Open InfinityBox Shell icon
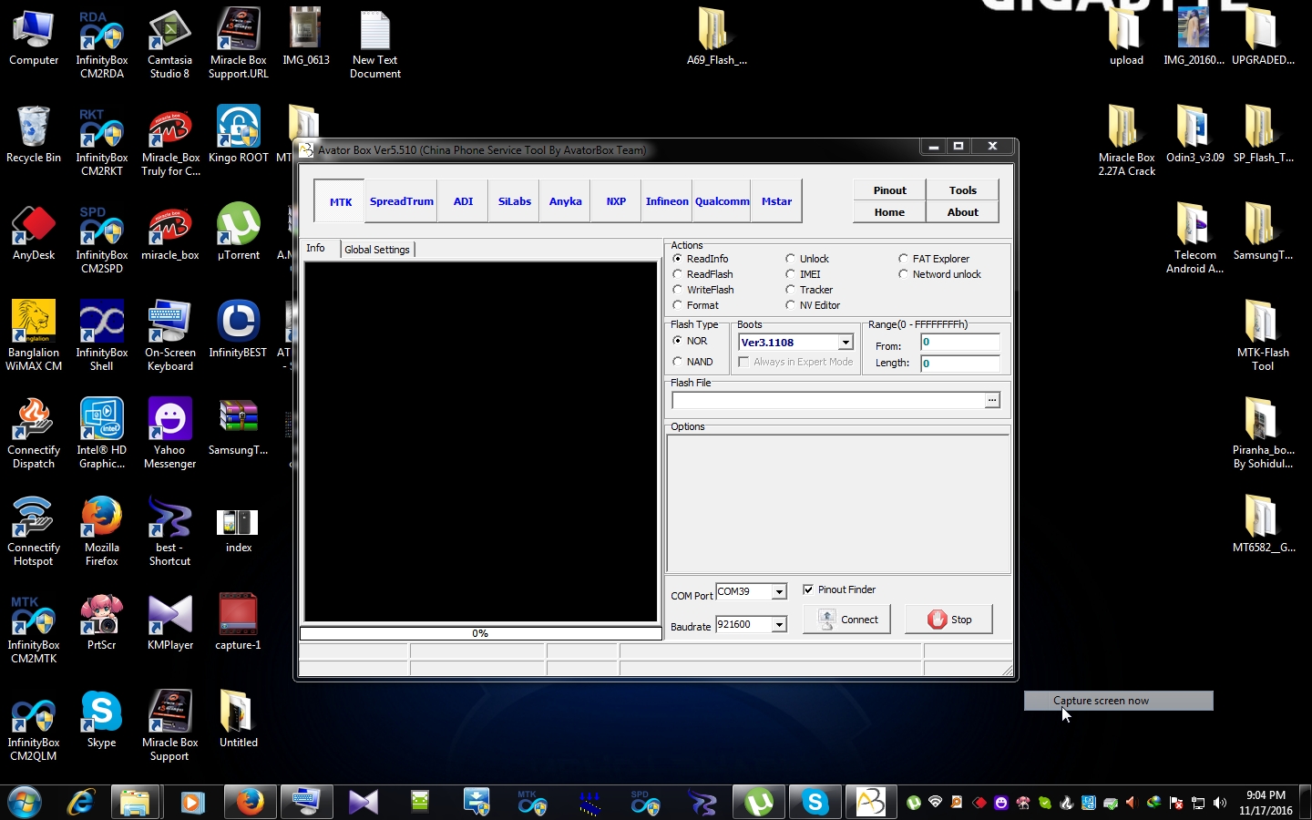Screen dimensions: 1312x820 (102, 335)
